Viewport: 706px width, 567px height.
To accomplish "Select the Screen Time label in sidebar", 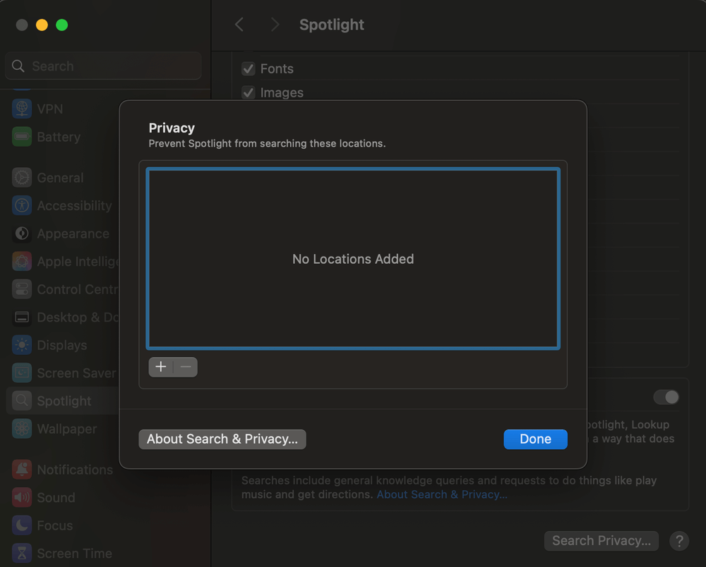I will point(75,553).
